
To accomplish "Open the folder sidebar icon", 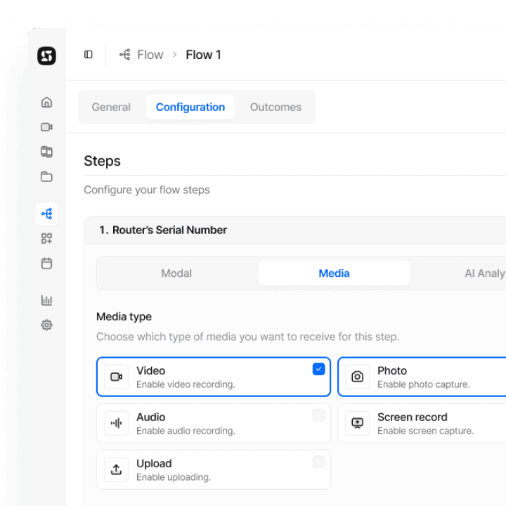I will coord(46,176).
